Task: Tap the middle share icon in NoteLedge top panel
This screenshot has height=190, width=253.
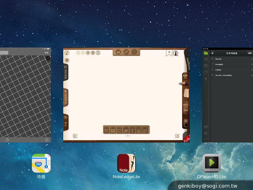Action: pos(126,52)
